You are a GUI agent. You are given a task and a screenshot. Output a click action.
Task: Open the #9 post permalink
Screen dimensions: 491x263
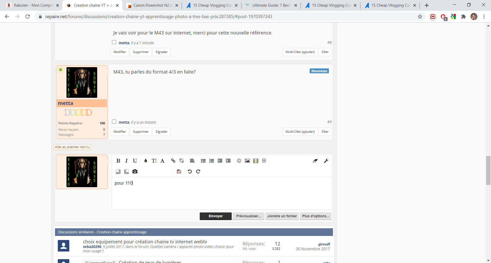tap(329, 122)
